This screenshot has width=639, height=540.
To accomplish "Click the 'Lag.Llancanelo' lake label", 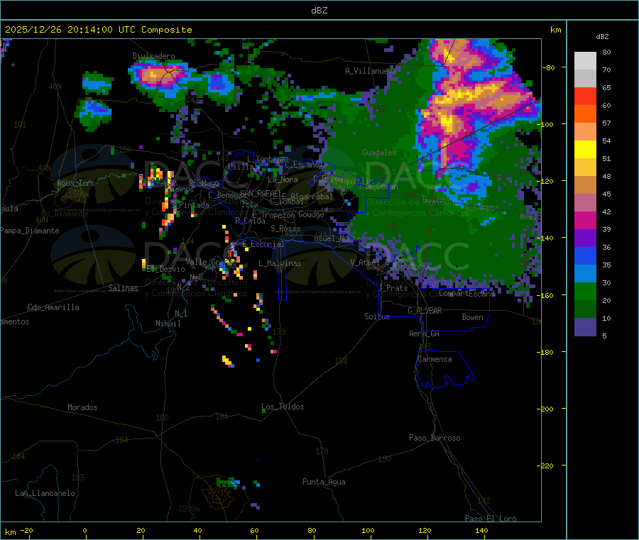I will [x=45, y=493].
